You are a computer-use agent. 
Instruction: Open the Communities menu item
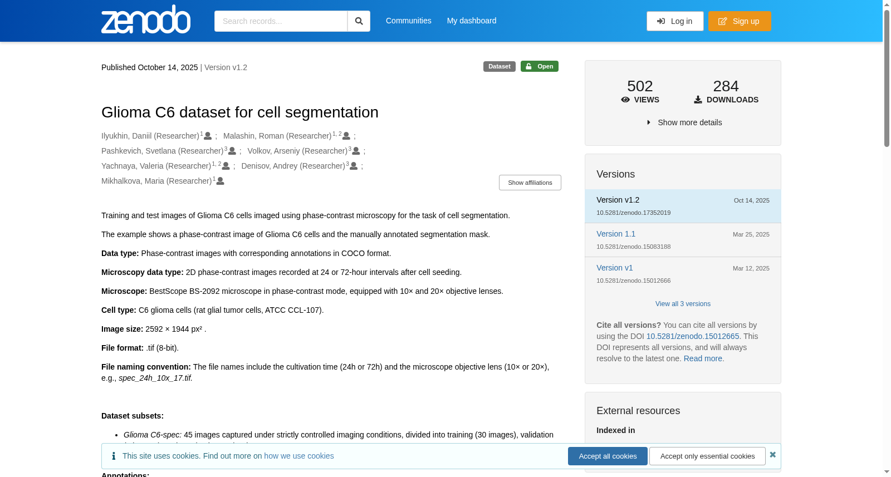(x=409, y=21)
